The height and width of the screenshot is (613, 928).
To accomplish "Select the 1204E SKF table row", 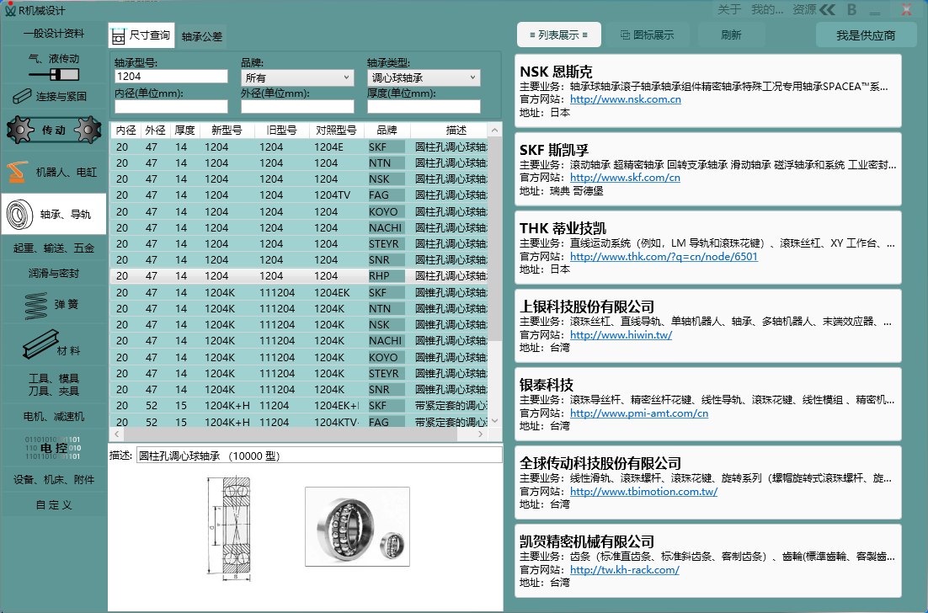I will tap(298, 147).
